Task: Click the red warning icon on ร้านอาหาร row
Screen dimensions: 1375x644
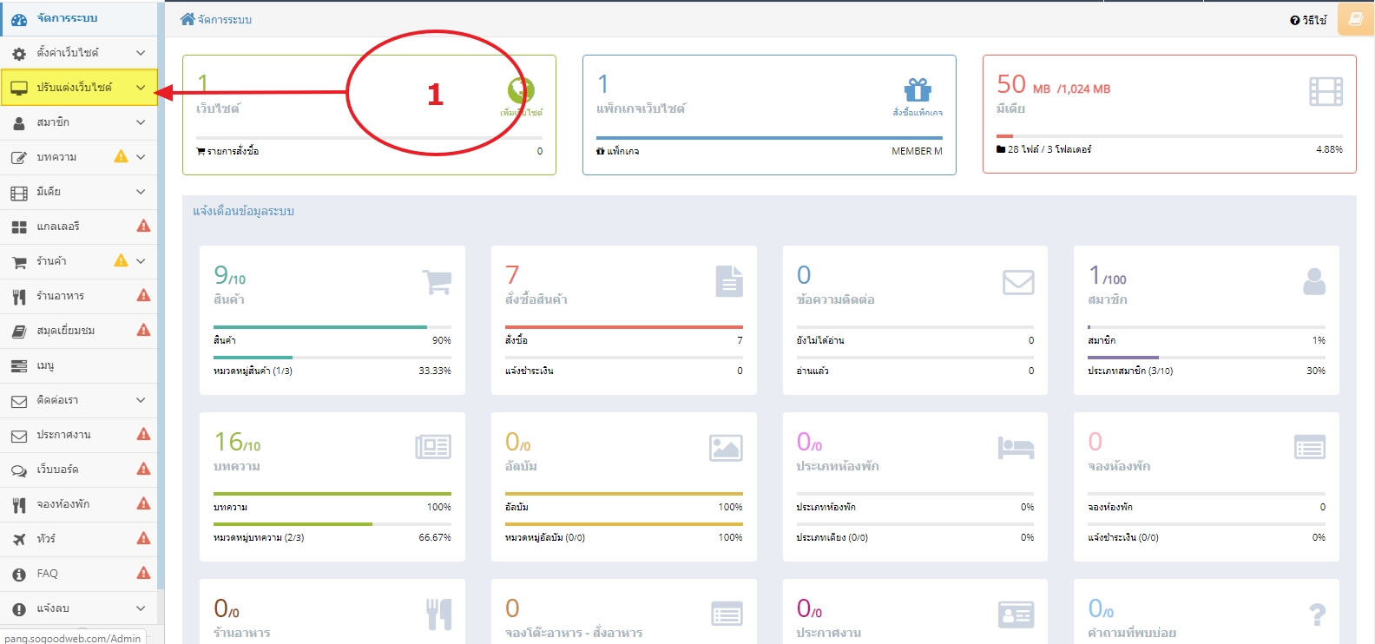Action: pyautogui.click(x=144, y=295)
